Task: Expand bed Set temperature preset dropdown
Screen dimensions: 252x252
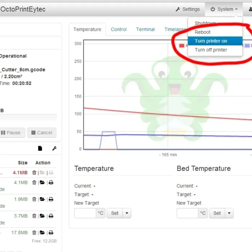Action: pyautogui.click(x=229, y=213)
